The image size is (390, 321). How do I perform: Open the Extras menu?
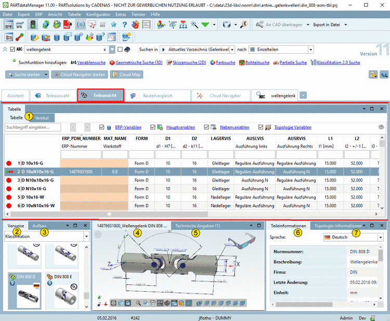[121, 15]
